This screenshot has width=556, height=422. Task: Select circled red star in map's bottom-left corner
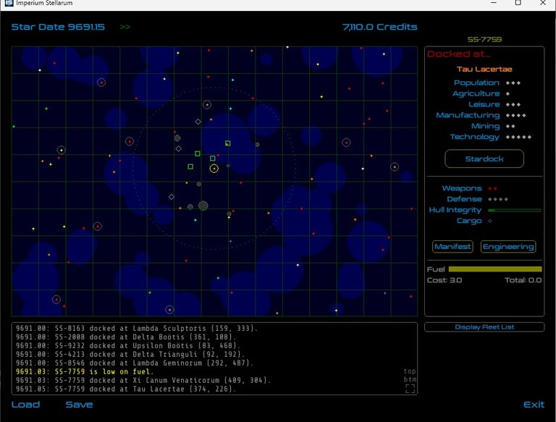(56, 300)
